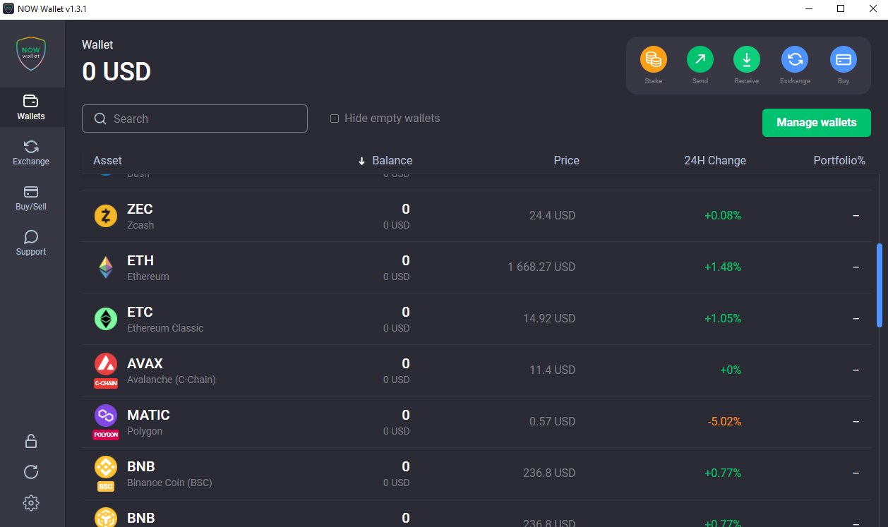Enable the Hide empty wallets checkbox
This screenshot has width=888, height=527.
(335, 119)
